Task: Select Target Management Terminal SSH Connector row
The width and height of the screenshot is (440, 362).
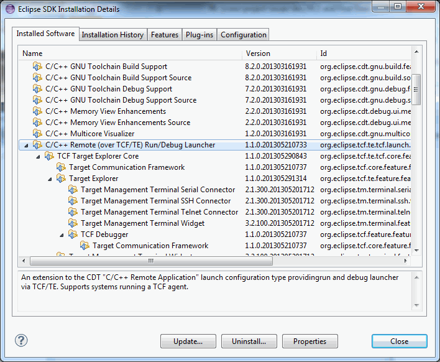Action: click(x=214, y=201)
